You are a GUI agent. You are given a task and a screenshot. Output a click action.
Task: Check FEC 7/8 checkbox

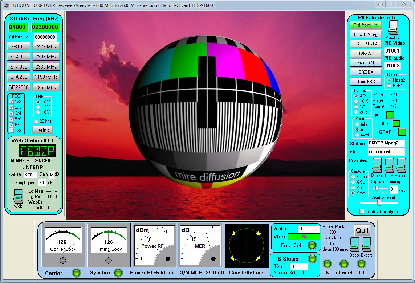(11, 130)
